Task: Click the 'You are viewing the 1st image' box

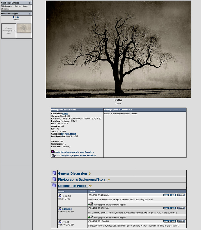Action: point(9,31)
